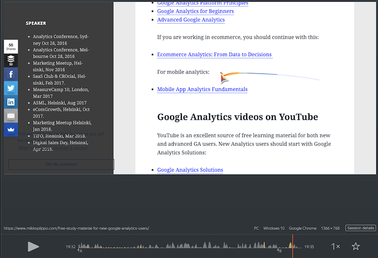Share page on LinkedIn
378x258 pixels.
point(11,102)
